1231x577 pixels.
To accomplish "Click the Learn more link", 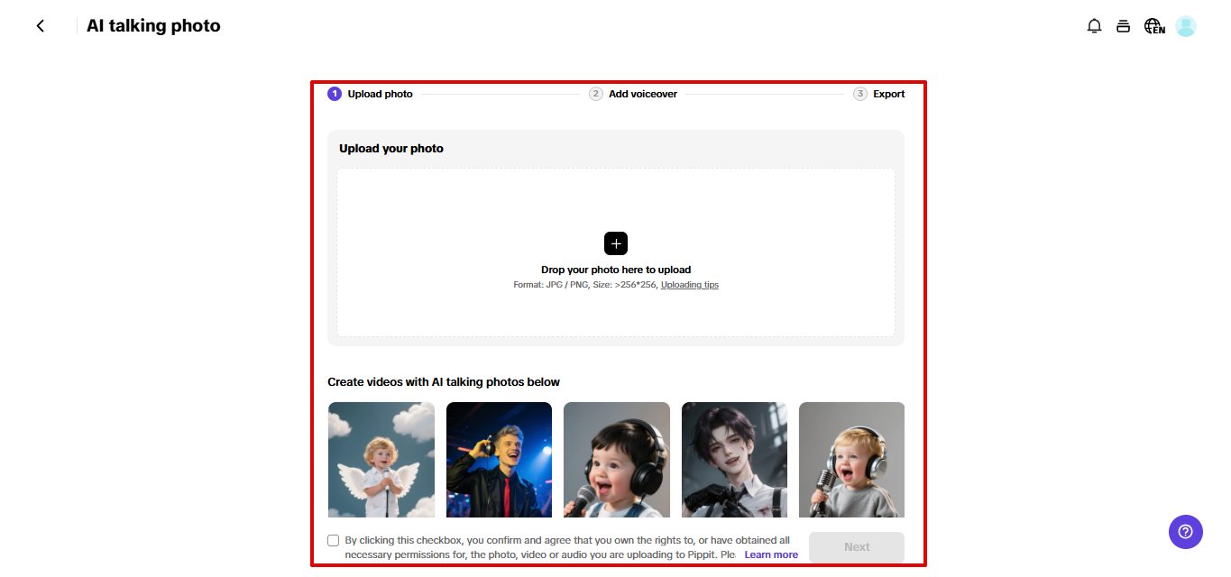I will pyautogui.click(x=771, y=554).
